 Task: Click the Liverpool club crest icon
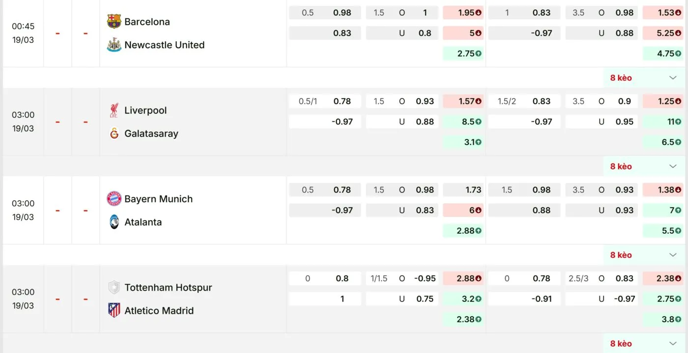114,110
